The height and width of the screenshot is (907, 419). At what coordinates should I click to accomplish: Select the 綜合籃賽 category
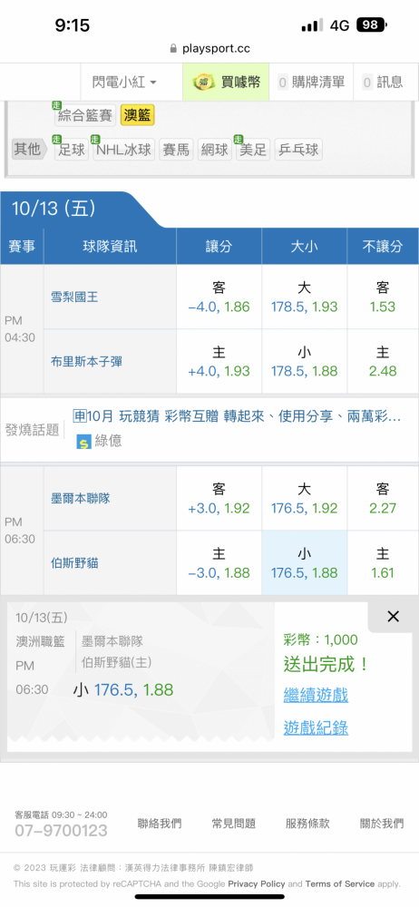[85, 115]
